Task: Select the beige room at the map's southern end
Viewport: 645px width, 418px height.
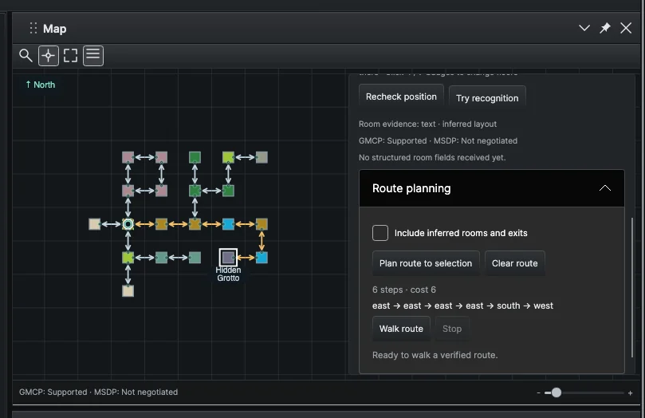Action: coord(128,291)
